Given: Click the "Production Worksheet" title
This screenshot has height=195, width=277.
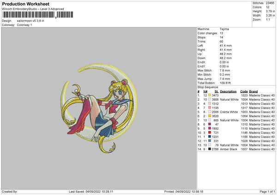Looking at the screenshot, I should point(25,4).
